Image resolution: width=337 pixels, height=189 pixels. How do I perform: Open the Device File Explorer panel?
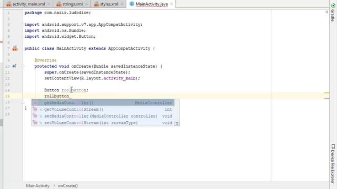coord(333,164)
